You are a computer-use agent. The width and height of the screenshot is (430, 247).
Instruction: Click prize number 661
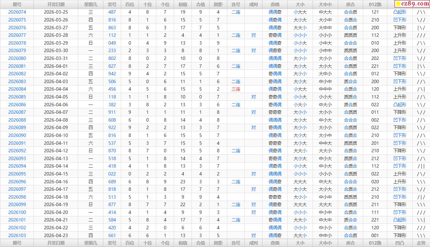pos(112,235)
